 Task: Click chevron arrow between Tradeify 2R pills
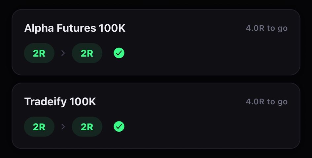(x=63, y=126)
